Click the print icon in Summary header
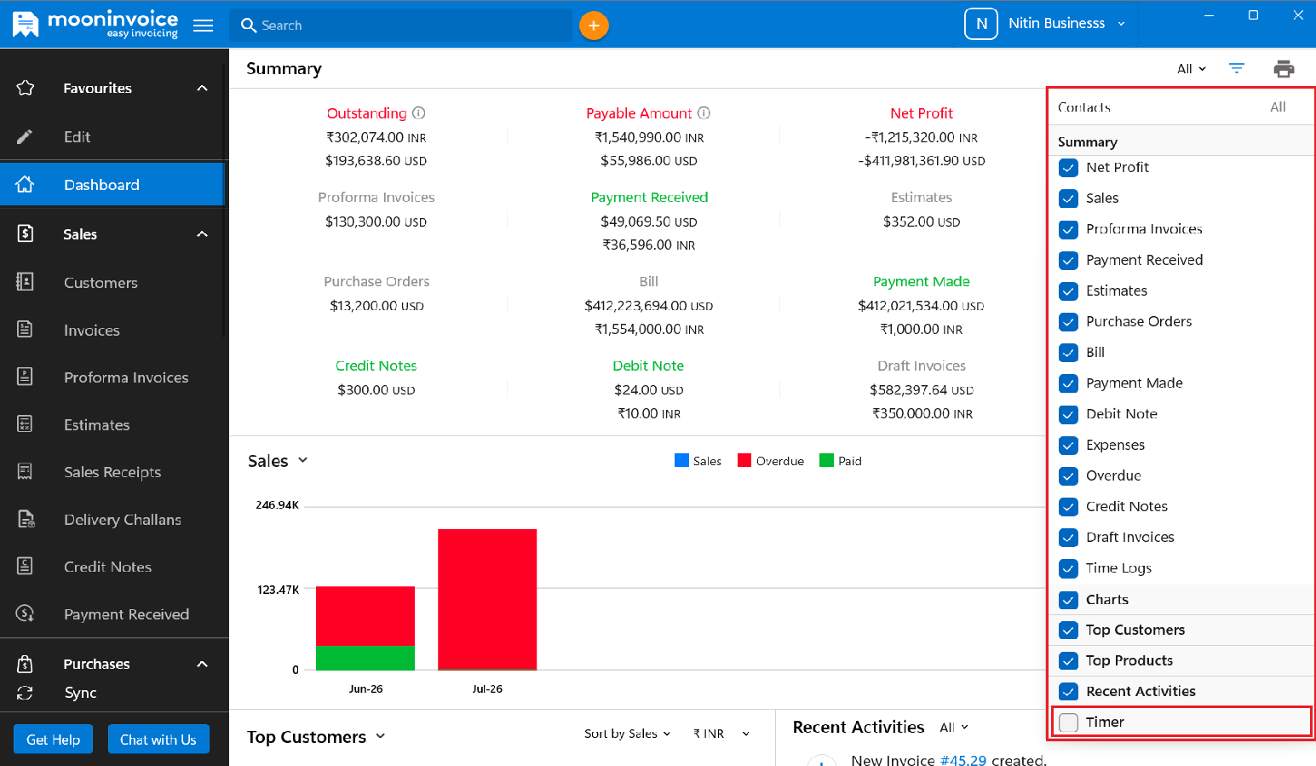Viewport: 1316px width, 766px height. [1284, 69]
